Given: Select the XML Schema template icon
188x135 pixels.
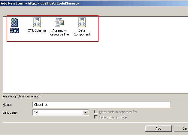Looking at the screenshot, I should click(x=37, y=23).
